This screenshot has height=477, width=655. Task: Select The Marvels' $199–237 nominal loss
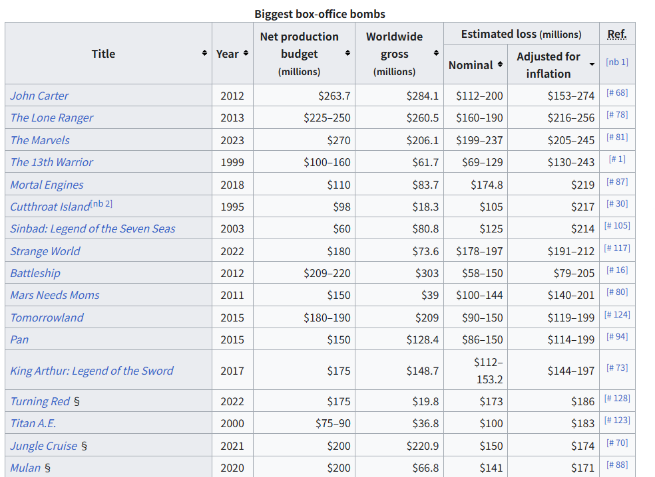tap(476, 140)
